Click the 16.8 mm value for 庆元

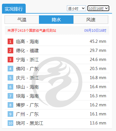coord(98,78)
